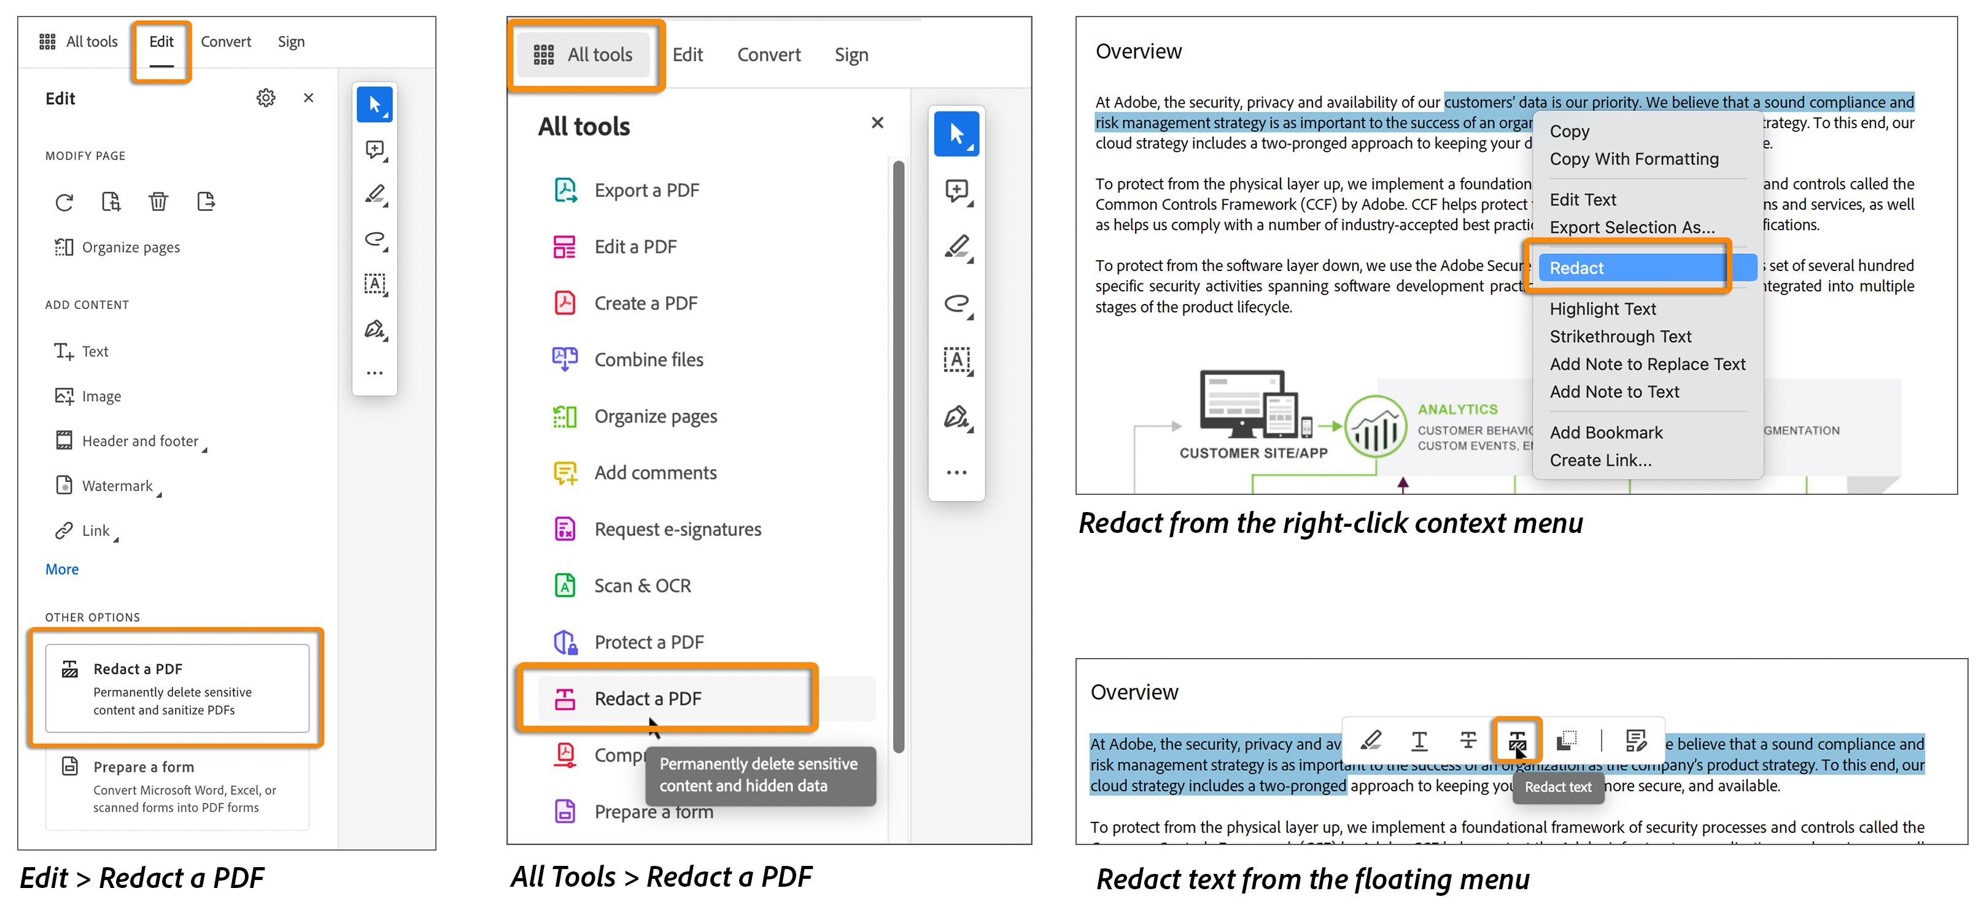This screenshot has height=907, width=1984.
Task: Click the rotate page icon in Modify Page
Action: [x=64, y=202]
